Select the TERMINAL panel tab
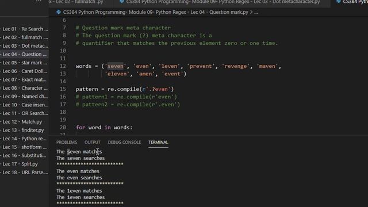368x207 pixels. click(158, 142)
